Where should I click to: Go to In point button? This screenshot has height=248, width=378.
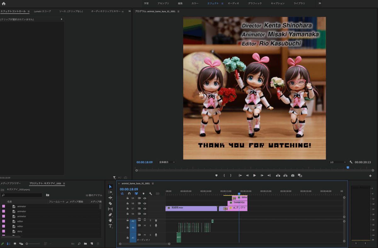(x=240, y=175)
